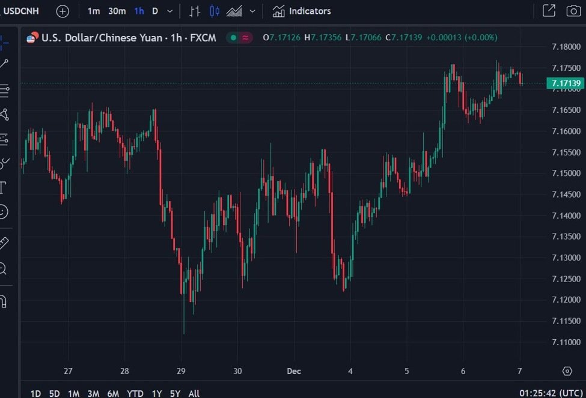Expand the time interval dropdown arrow
The image size is (586, 398).
169,11
